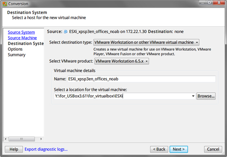Image resolution: width=227 pixels, height=157 pixels.
Task: Cancel the conversion wizard
Action: tap(213, 149)
